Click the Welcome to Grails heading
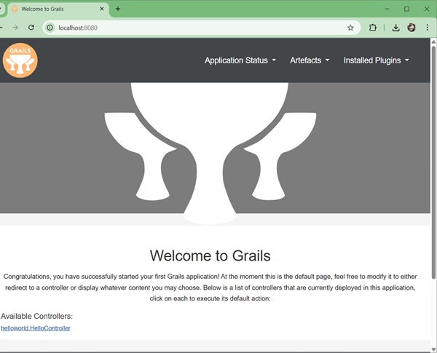437x353 pixels. [x=210, y=255]
